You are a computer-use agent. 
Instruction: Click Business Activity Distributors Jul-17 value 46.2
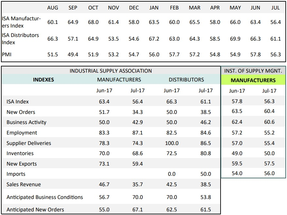206,122
